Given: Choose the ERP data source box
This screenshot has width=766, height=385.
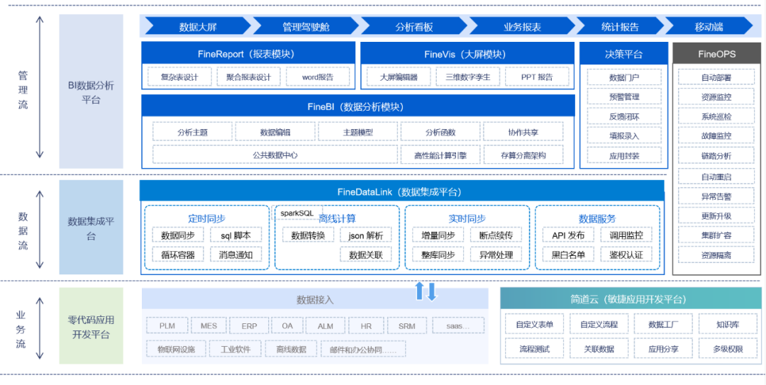Looking at the screenshot, I should point(249,325).
